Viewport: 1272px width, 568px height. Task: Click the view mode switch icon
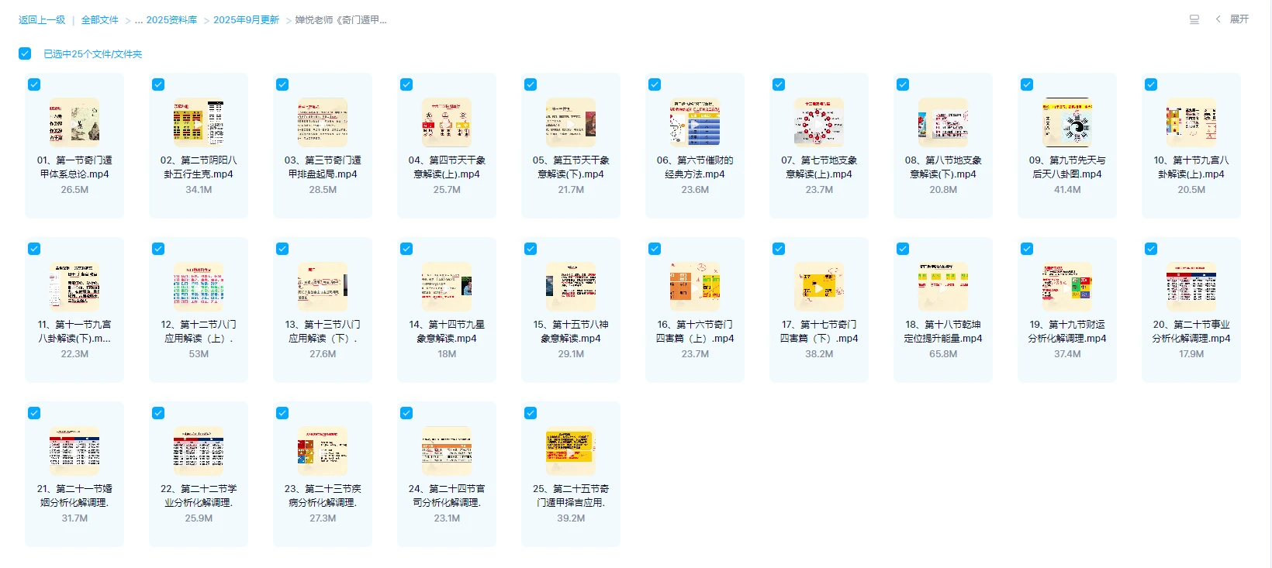(1194, 19)
